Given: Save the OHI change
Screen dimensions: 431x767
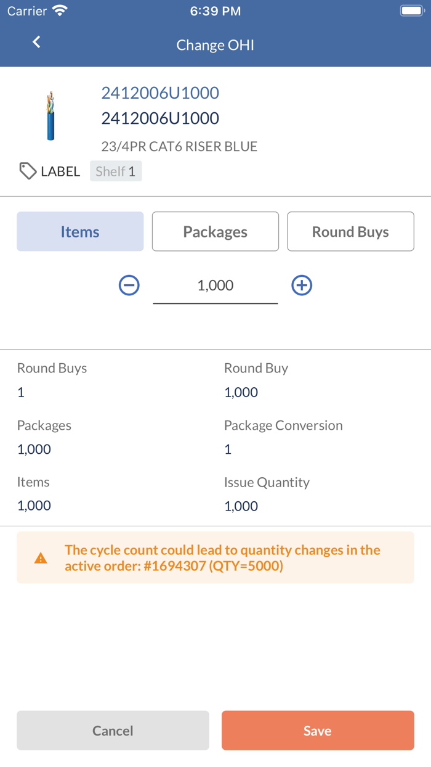Looking at the screenshot, I should coord(317,730).
